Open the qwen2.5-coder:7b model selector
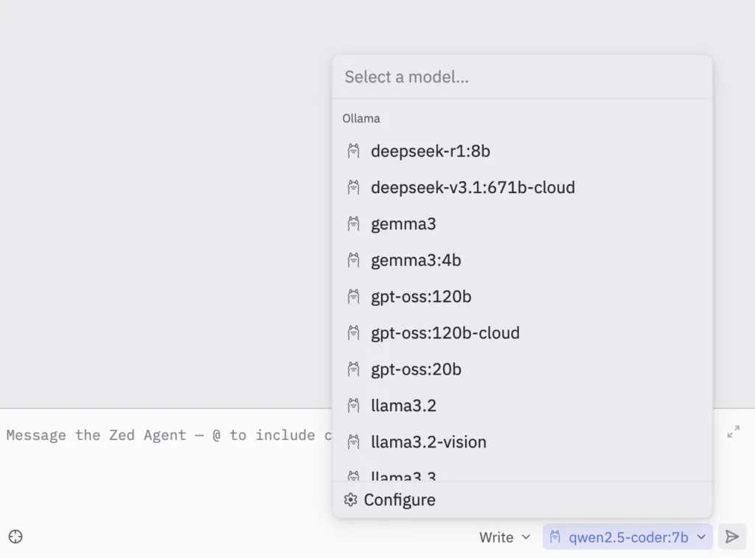Screen dimensions: 755x558 (627, 537)
